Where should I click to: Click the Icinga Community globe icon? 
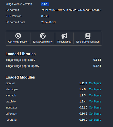pyautogui.click(x=43, y=36)
